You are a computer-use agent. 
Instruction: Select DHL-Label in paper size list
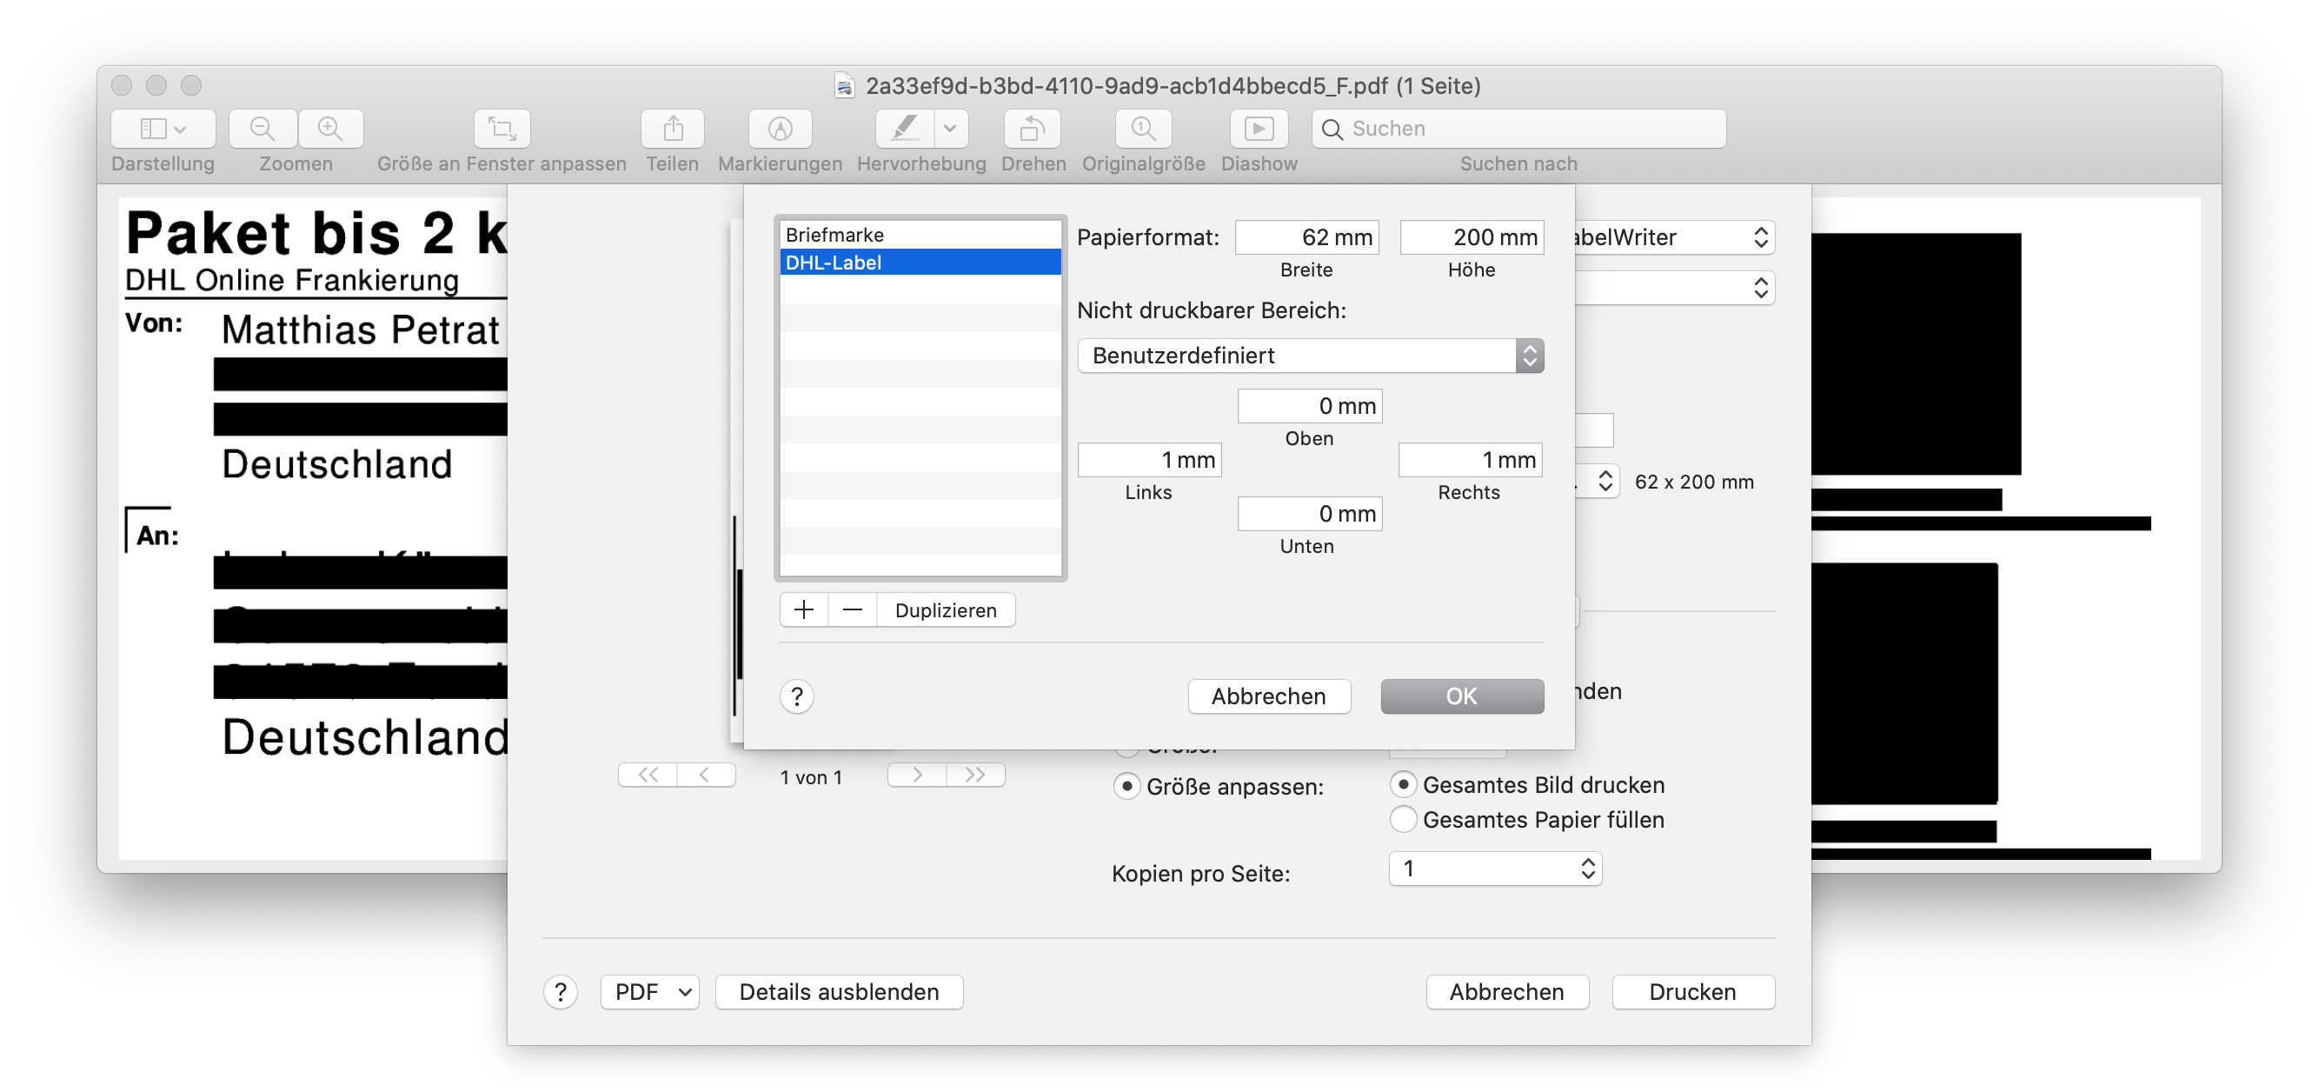click(x=920, y=263)
